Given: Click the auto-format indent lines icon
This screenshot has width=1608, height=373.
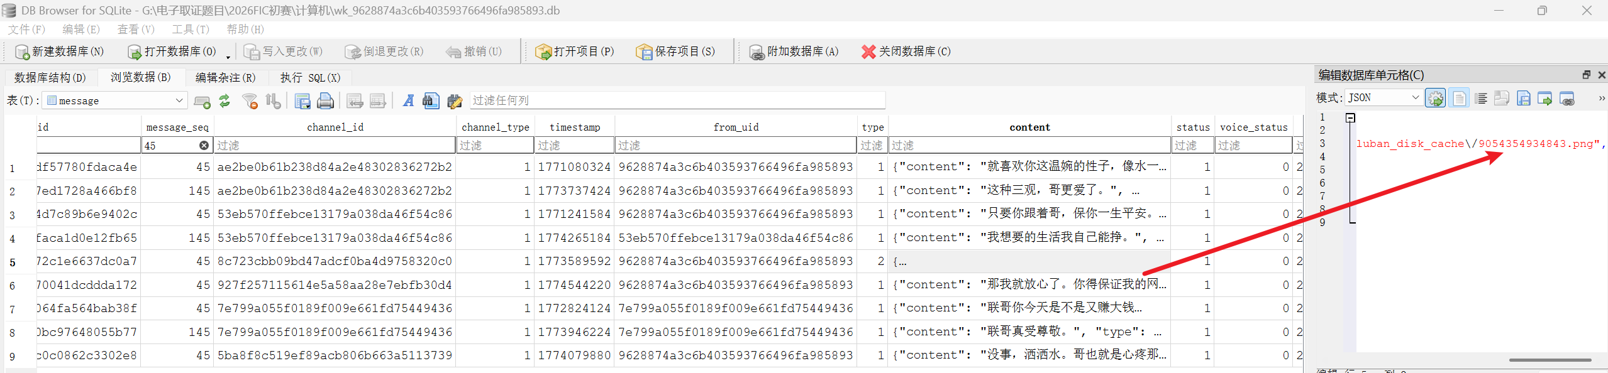Looking at the screenshot, I should click(1481, 98).
